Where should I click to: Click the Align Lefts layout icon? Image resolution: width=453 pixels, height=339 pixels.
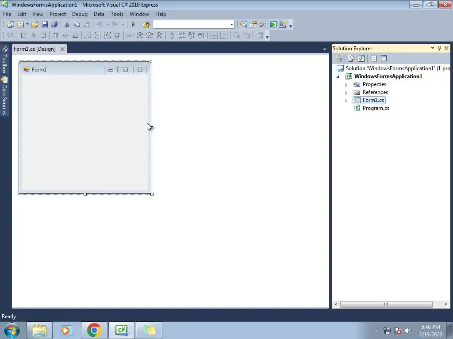(x=23, y=35)
